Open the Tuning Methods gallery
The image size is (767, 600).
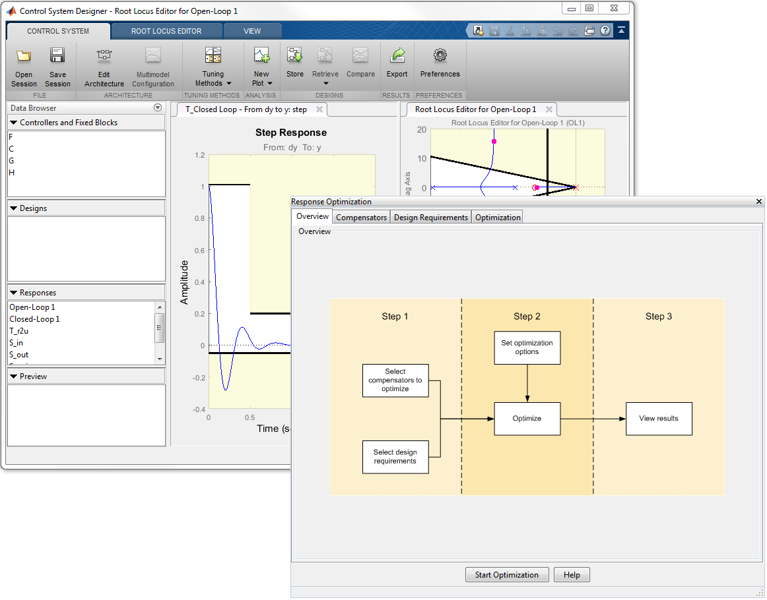click(213, 67)
